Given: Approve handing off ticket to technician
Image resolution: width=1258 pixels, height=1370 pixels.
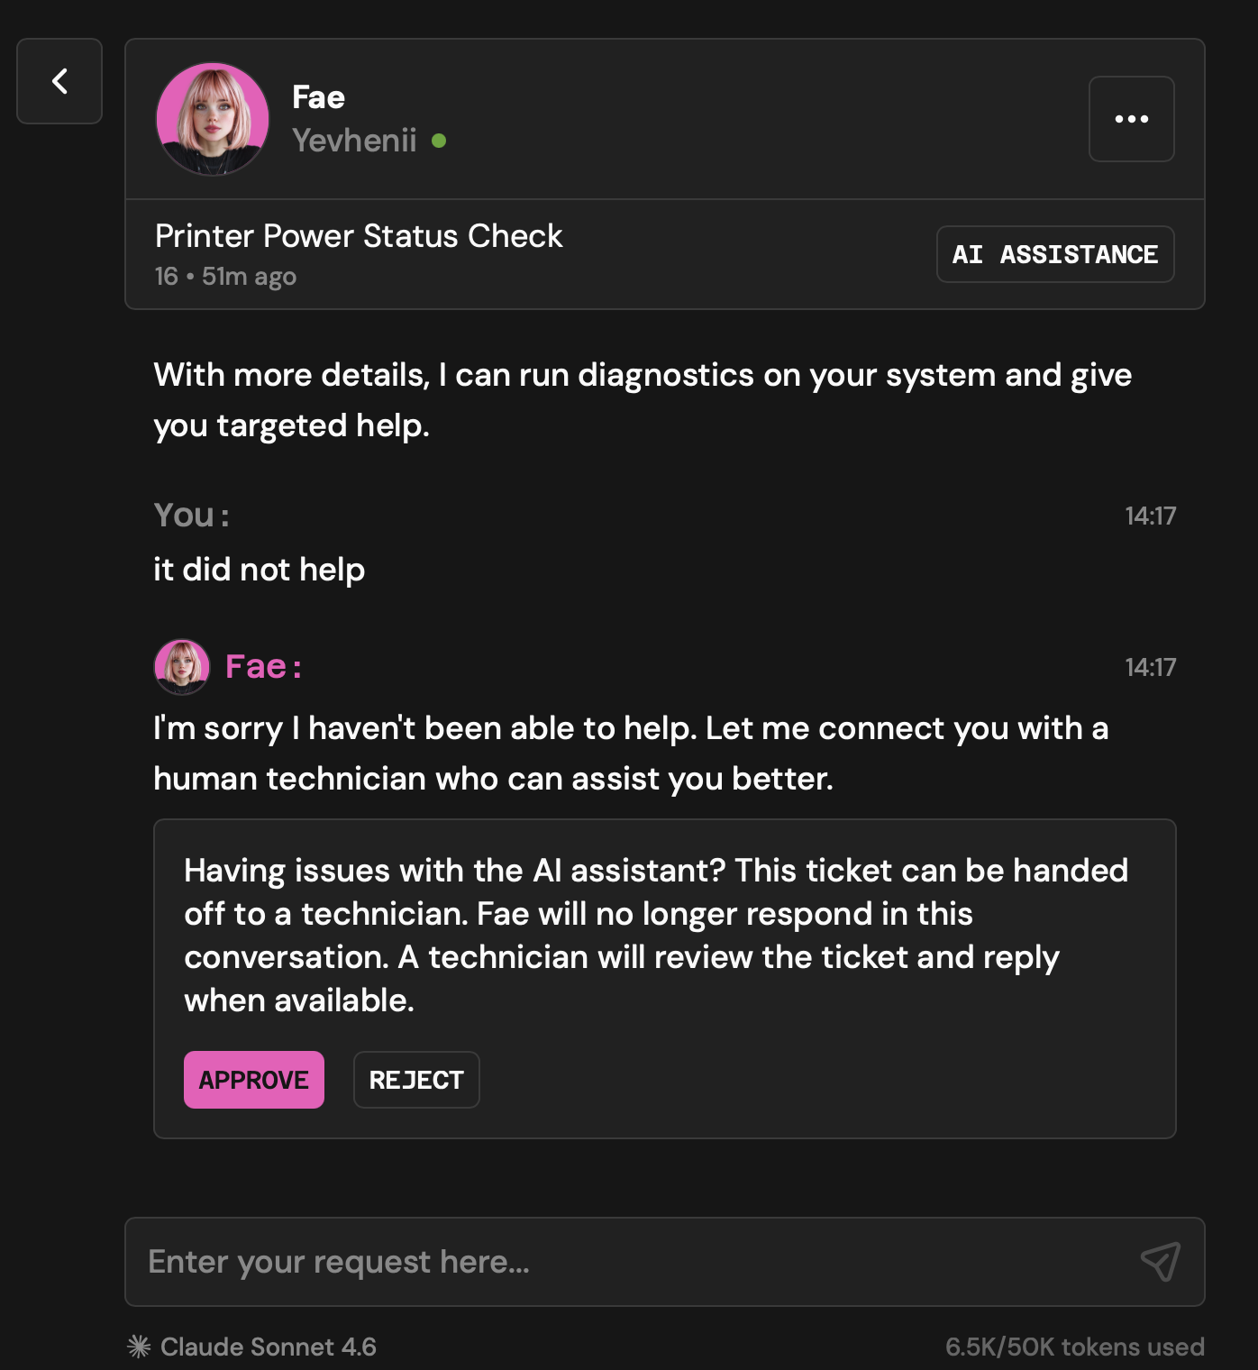Looking at the screenshot, I should (x=254, y=1080).
